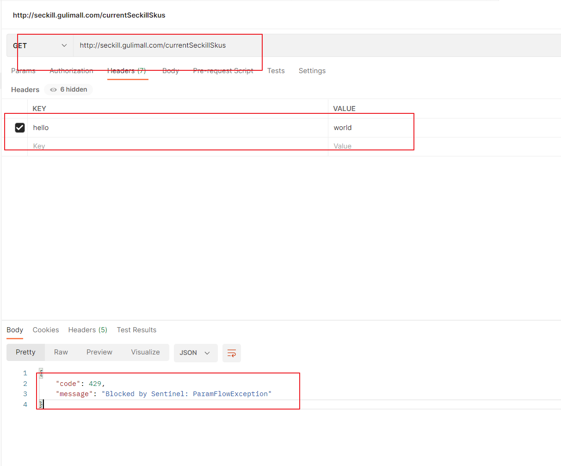Image resolution: width=561 pixels, height=466 pixels.
Task: Switch response view to Preview
Action: 99,352
